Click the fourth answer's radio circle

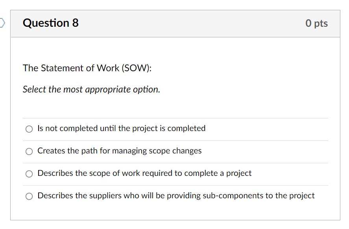(29, 196)
